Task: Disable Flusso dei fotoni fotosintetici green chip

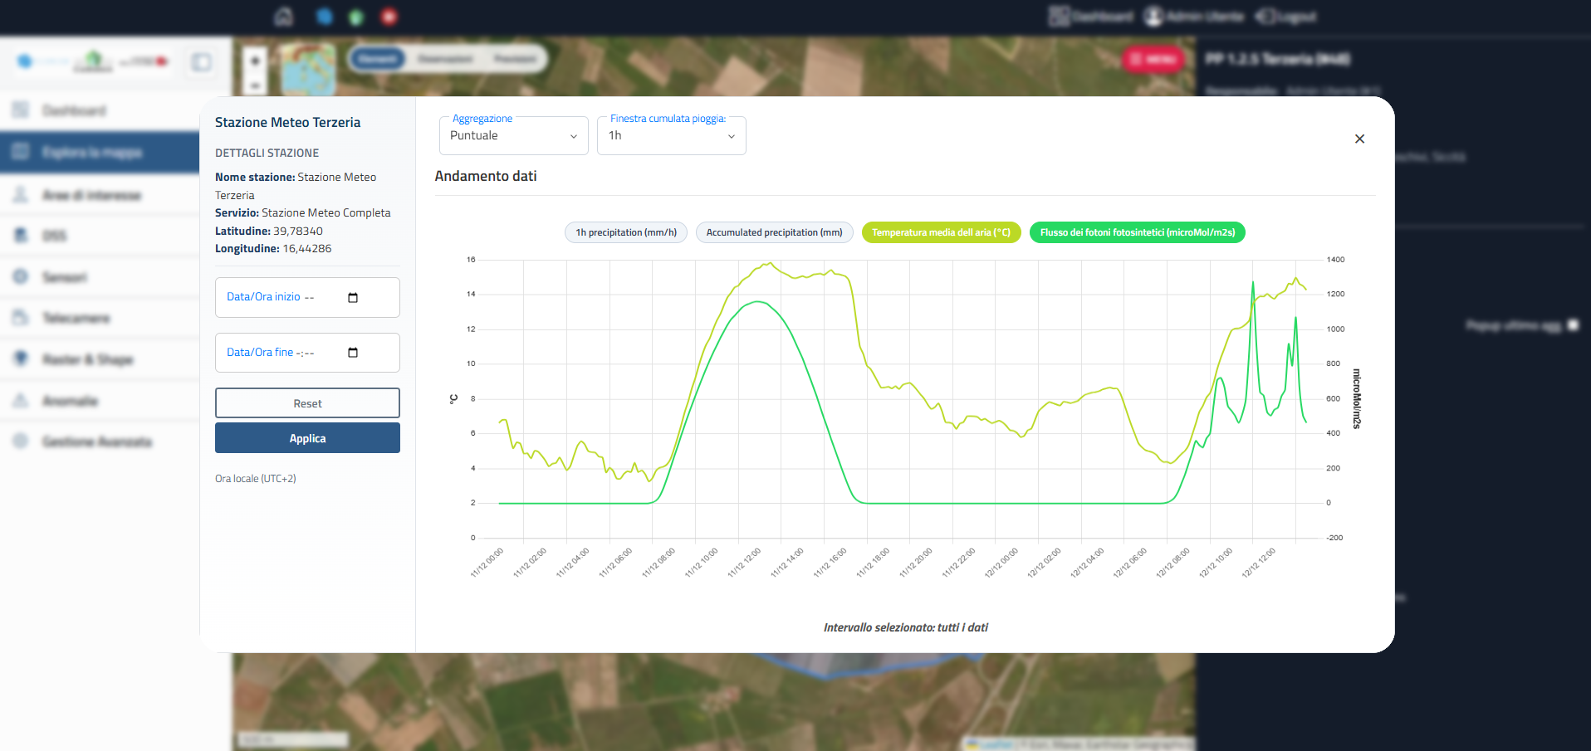Action: pyautogui.click(x=1137, y=232)
